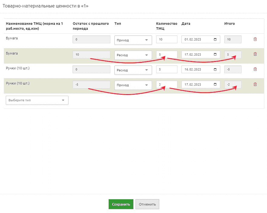Delete the Бумага row dated 17.02.2023
The height and width of the screenshot is (213, 267).
(255, 54)
